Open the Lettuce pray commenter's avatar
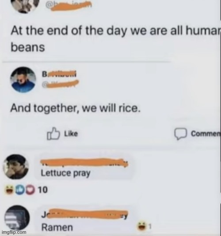This screenshot has height=236, width=221. pos(16,167)
